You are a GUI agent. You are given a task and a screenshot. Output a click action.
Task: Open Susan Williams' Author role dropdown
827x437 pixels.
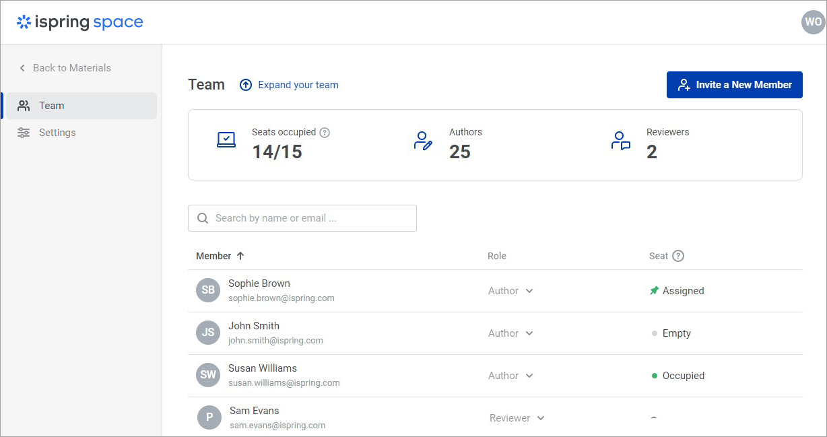tap(510, 376)
